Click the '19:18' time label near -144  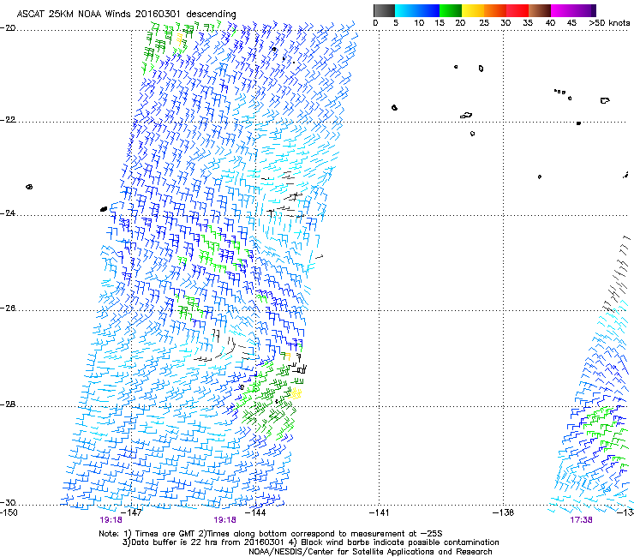[224, 520]
